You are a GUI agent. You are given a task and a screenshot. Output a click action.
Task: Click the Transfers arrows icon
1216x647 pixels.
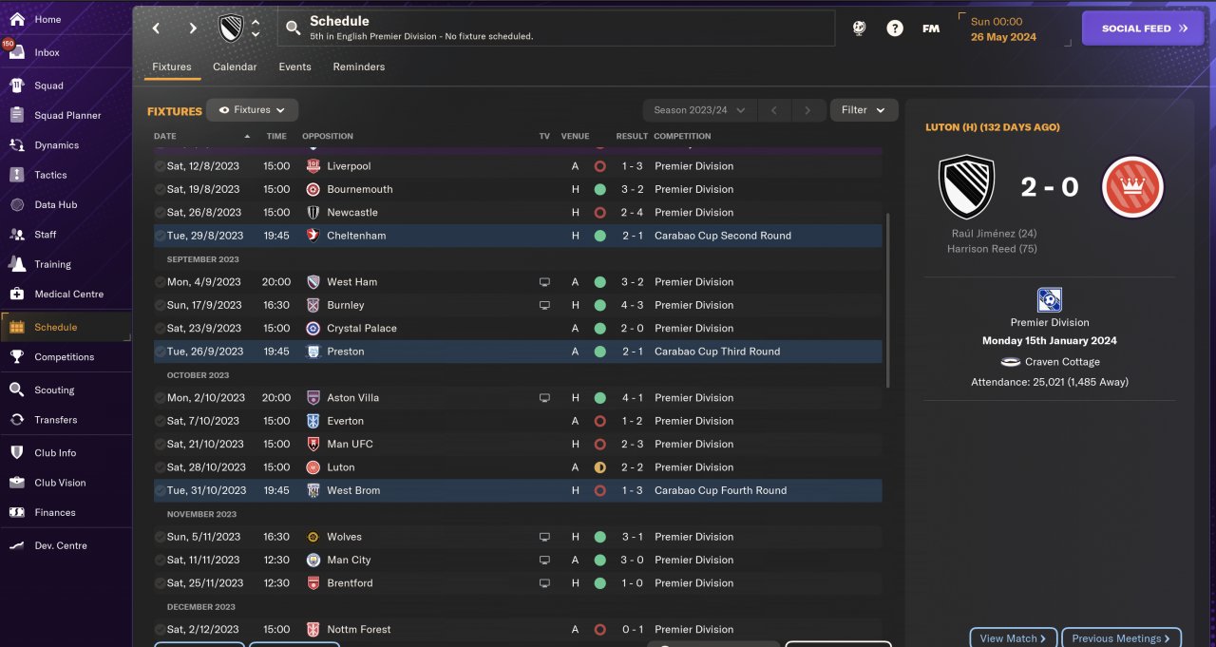coord(16,419)
